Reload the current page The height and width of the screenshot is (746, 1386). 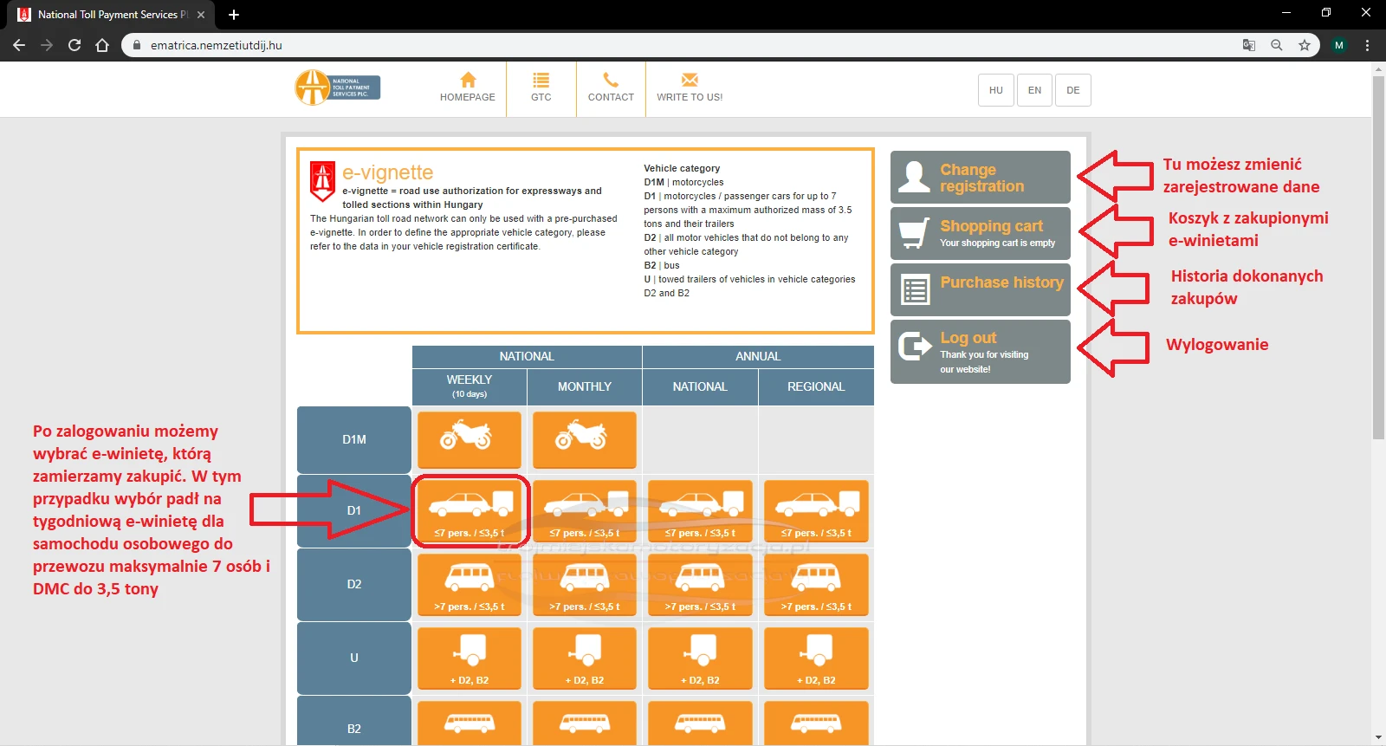74,45
